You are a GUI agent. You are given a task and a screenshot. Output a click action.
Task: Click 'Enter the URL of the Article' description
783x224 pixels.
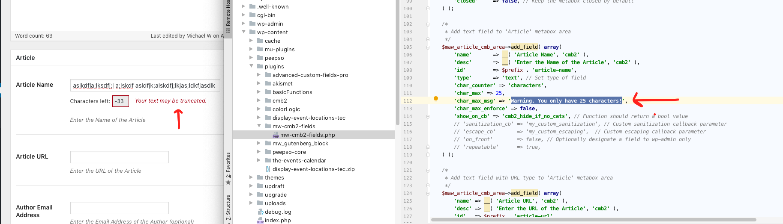[x=105, y=171]
